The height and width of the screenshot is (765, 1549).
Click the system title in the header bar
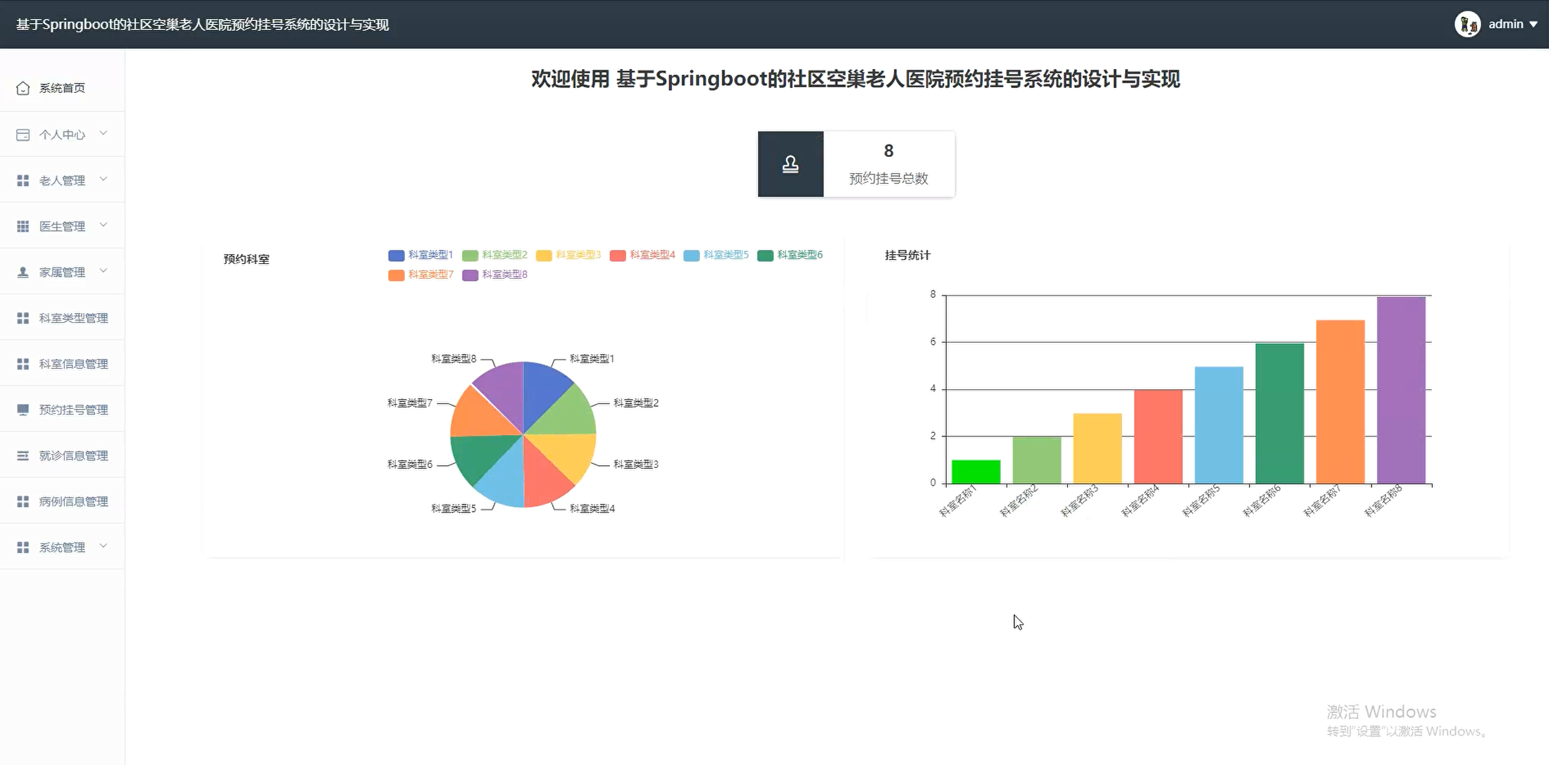pos(203,25)
